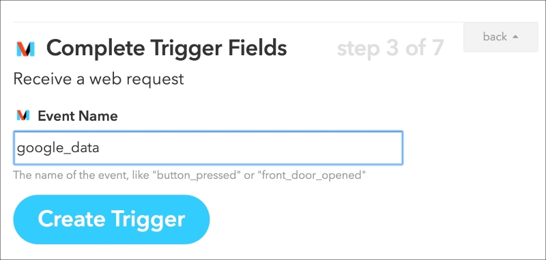Focus the Event Name text field
Viewport: 546px width, 260px height.
click(x=208, y=148)
